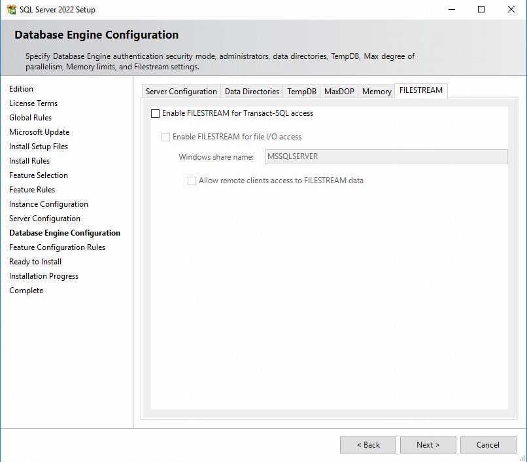Select the Feature Selection step
The width and height of the screenshot is (527, 462).
tap(39, 175)
